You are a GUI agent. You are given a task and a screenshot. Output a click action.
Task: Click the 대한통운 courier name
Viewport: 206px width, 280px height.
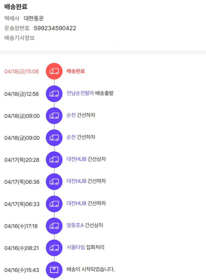[x=34, y=18]
